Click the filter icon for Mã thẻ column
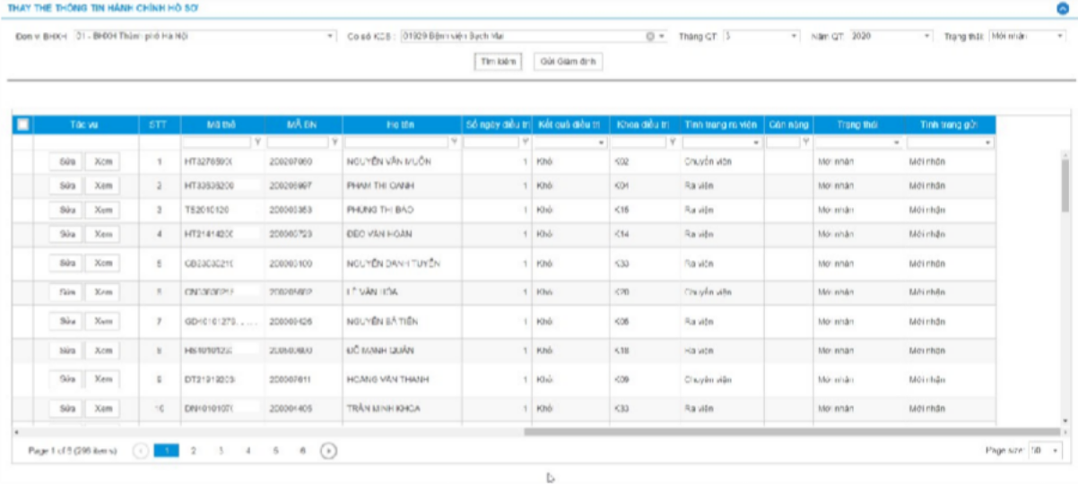Screen dimensions: 1078x484 (x=258, y=142)
